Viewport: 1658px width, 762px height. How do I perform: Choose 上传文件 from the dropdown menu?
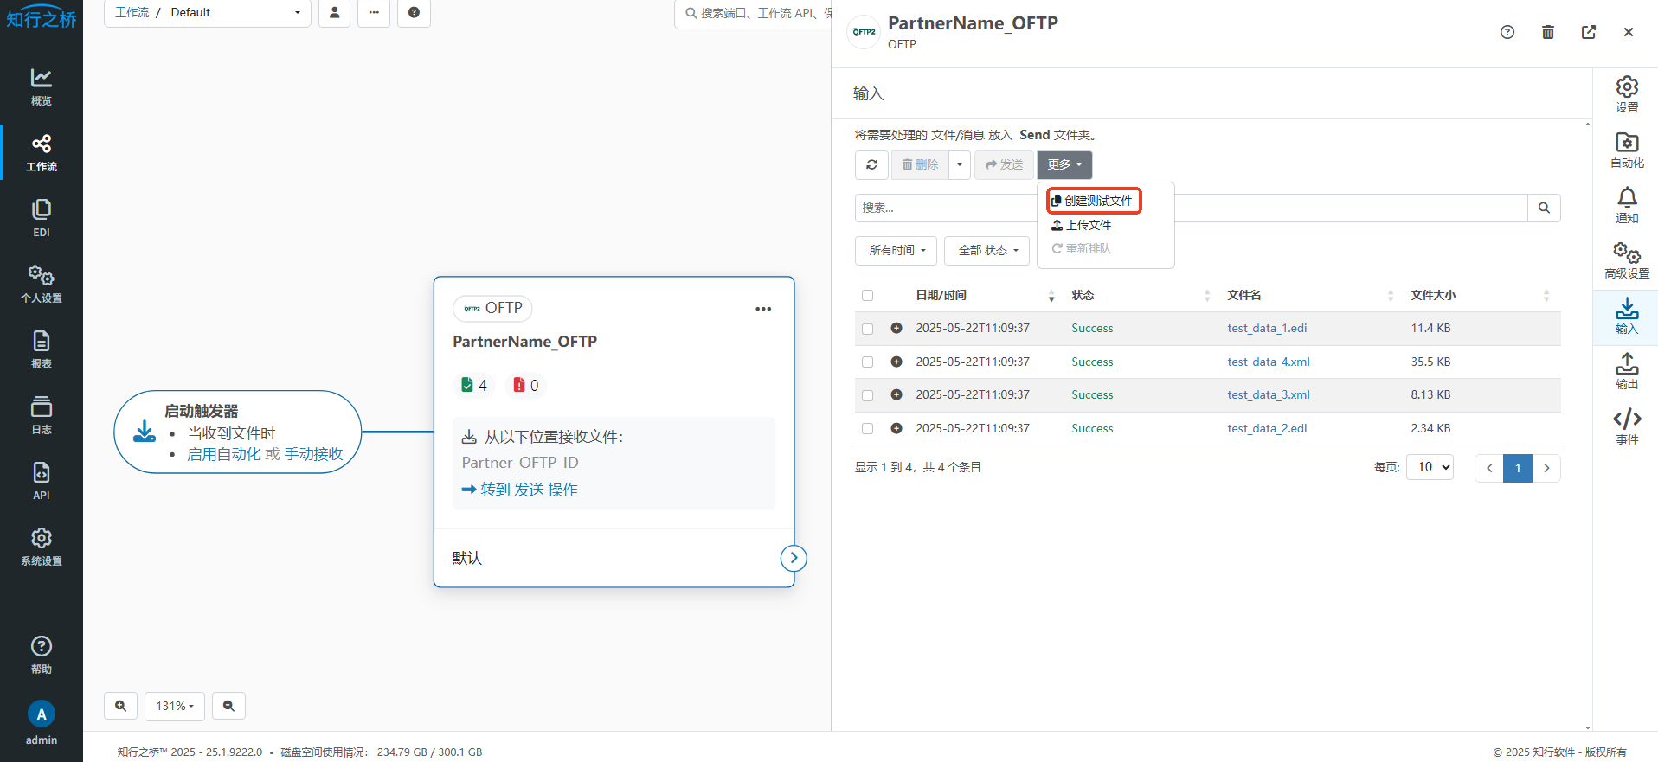click(1083, 225)
